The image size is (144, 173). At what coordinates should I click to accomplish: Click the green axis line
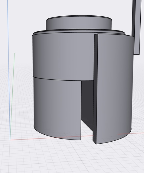[x=12, y=96]
